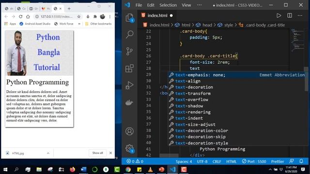
Task: Click Prettier in the status bar
Action: point(278,161)
